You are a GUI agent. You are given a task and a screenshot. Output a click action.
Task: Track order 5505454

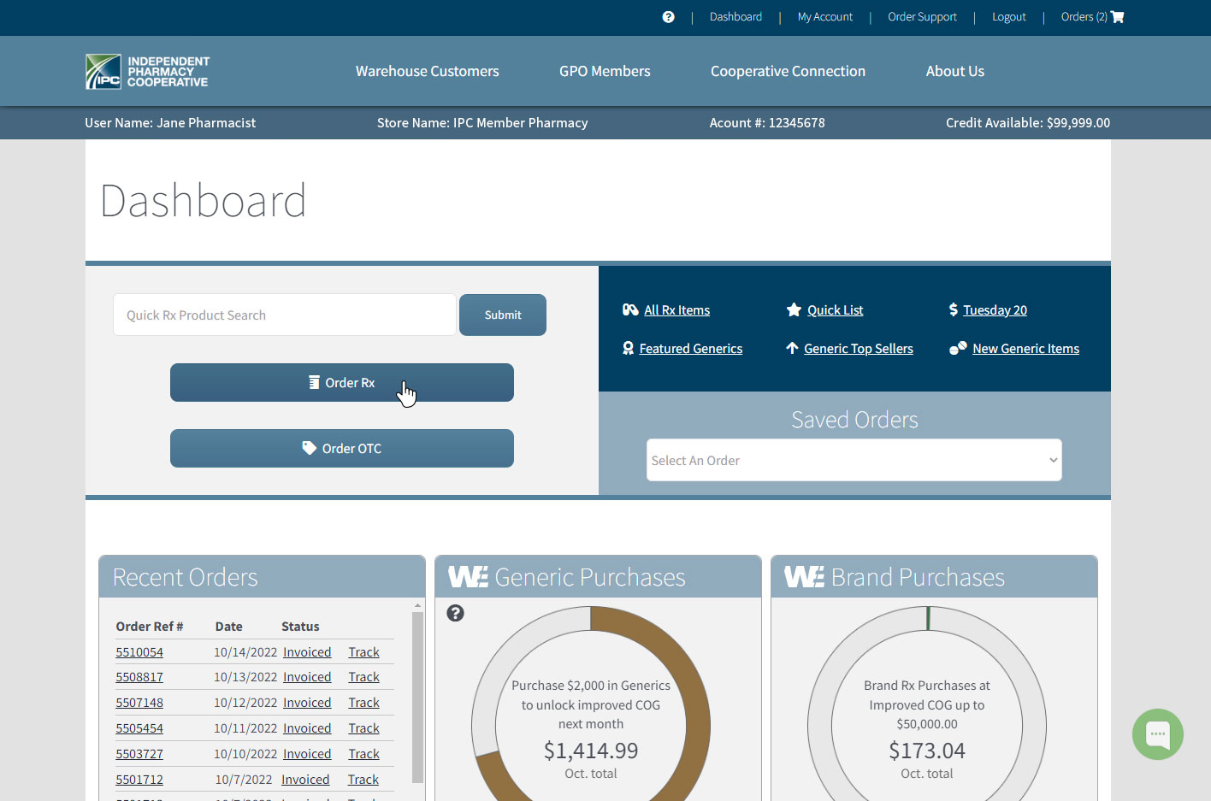[363, 727]
